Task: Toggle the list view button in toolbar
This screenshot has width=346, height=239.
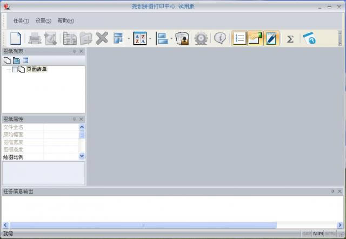Action: pyautogui.click(x=240, y=38)
